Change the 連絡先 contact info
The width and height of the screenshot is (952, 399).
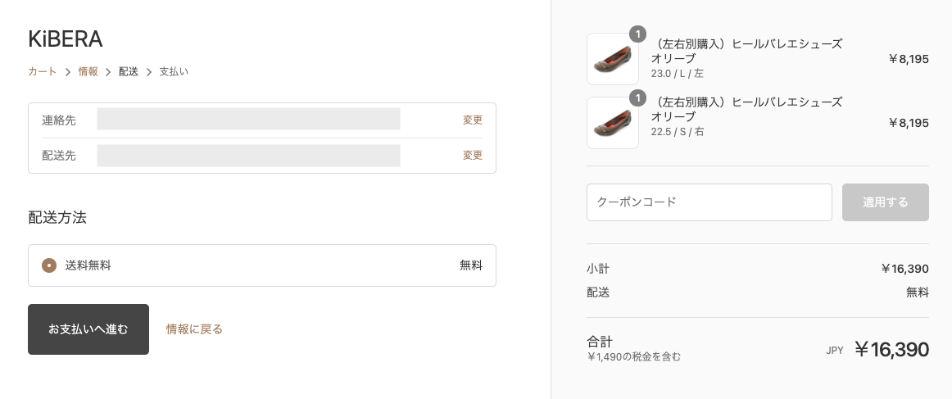(x=472, y=120)
